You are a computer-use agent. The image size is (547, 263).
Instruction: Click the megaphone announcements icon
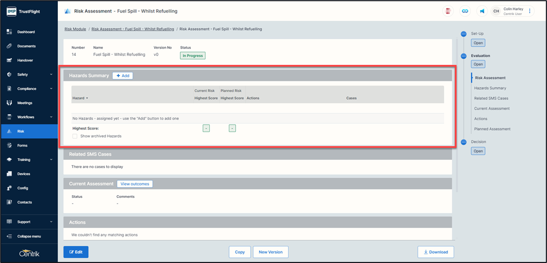pyautogui.click(x=482, y=11)
